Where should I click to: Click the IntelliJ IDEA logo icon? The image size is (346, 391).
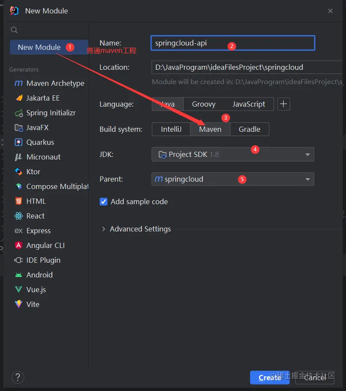tap(14, 11)
